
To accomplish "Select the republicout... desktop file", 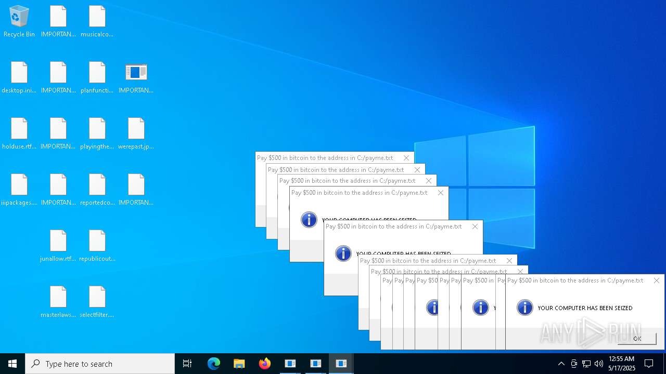I will point(97,246).
